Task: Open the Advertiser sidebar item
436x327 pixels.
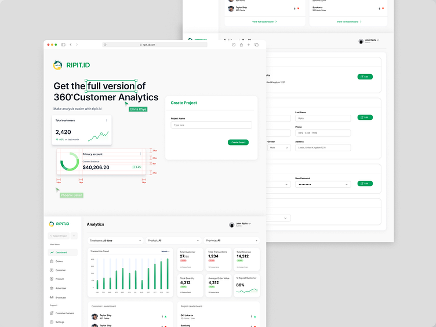Action: tap(61, 288)
